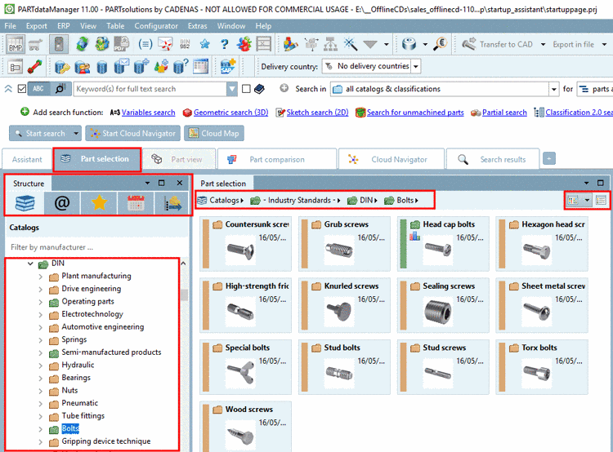This screenshot has width=613, height=452.
Task: Click the Start Cloud Navigator button
Action: pyautogui.click(x=133, y=134)
